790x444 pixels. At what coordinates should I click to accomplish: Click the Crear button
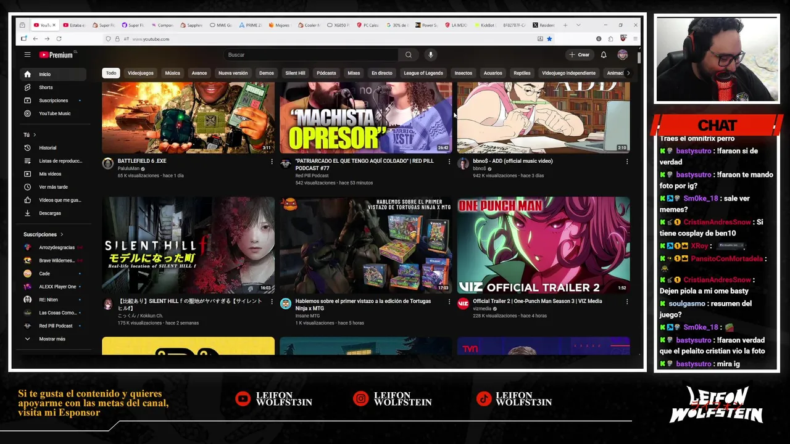click(580, 55)
